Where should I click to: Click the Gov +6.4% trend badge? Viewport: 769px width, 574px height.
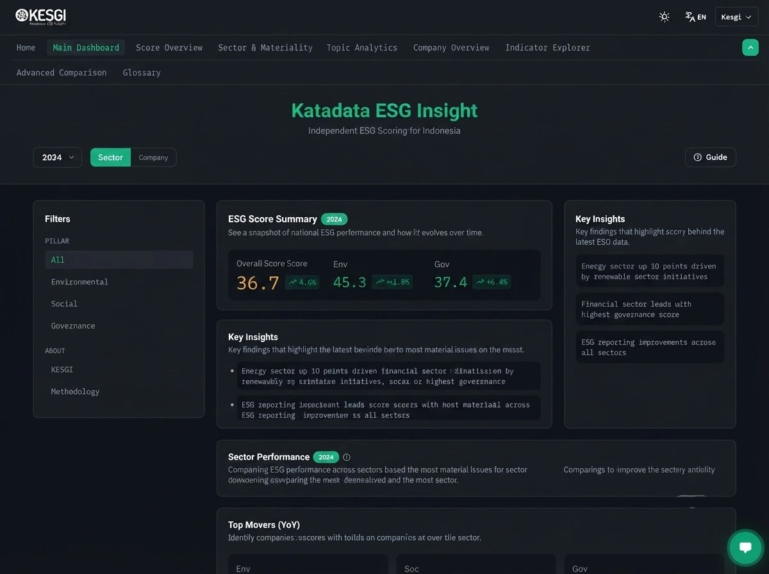[x=492, y=282]
